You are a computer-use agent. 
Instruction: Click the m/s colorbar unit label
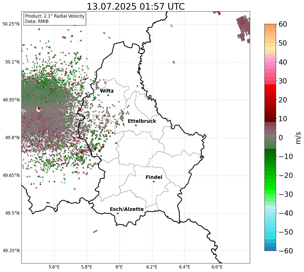(298, 137)
